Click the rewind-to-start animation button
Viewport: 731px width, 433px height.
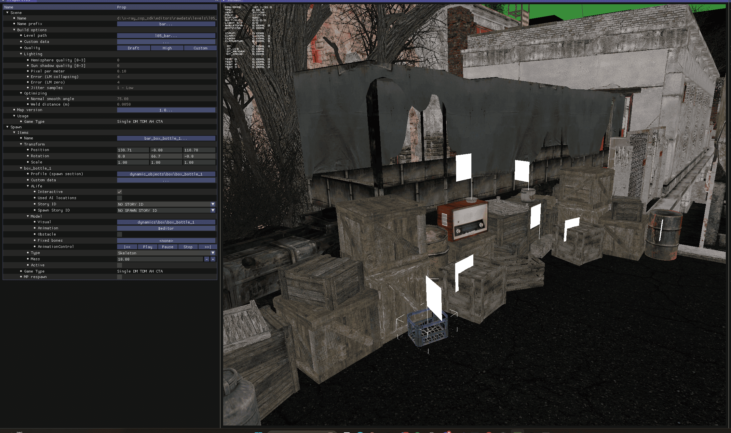(127, 247)
